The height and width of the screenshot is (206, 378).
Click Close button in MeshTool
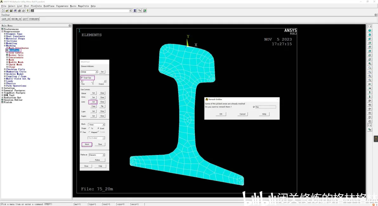[86, 166]
